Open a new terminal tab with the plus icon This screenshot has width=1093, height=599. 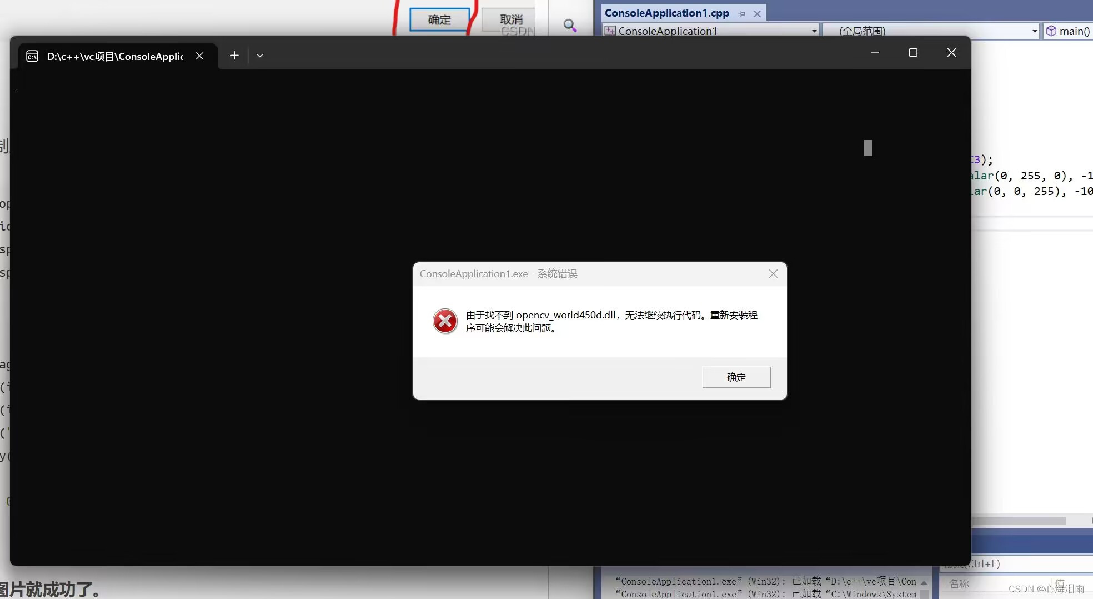234,55
